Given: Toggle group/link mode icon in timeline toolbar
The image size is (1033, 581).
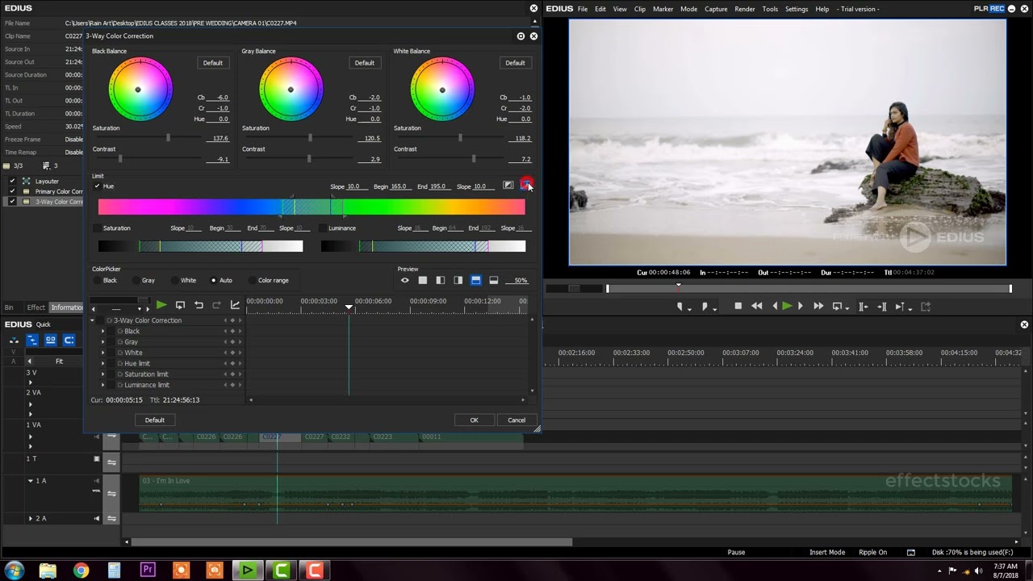Looking at the screenshot, I should point(51,340).
